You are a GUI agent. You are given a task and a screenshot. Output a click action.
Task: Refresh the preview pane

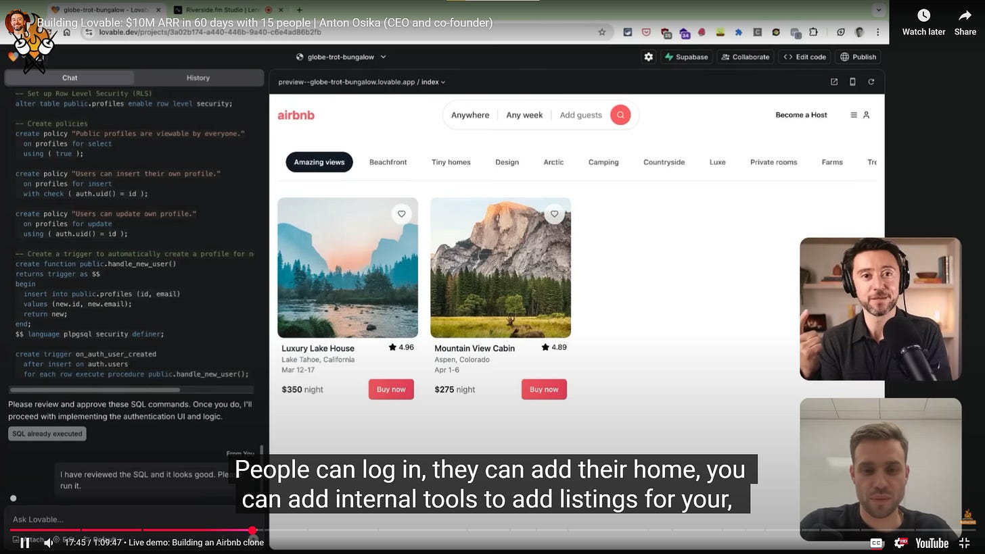(871, 82)
